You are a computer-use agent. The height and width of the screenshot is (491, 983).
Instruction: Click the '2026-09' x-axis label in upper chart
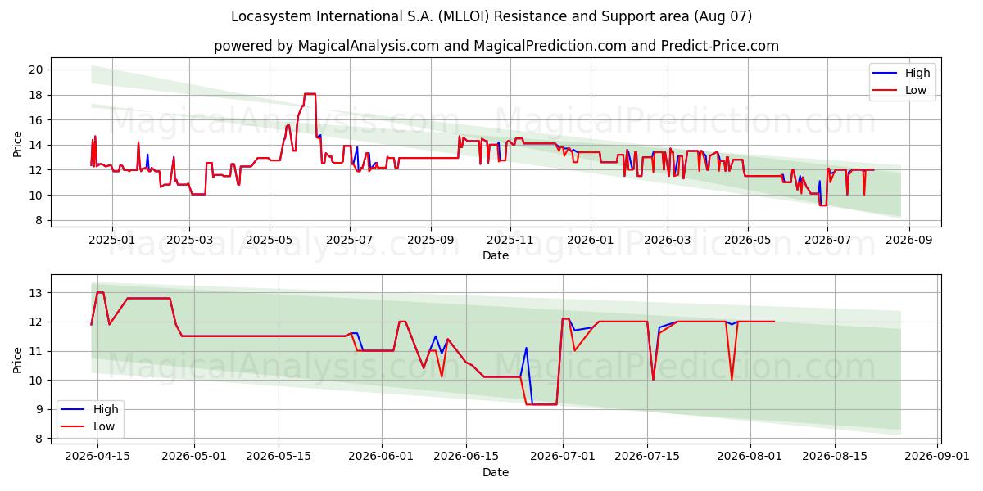click(x=909, y=241)
